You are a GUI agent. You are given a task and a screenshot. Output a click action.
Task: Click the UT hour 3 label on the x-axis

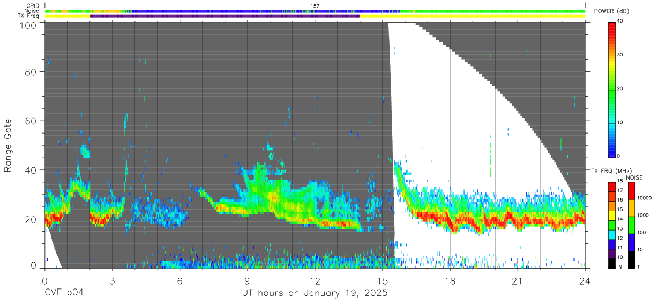click(x=112, y=281)
